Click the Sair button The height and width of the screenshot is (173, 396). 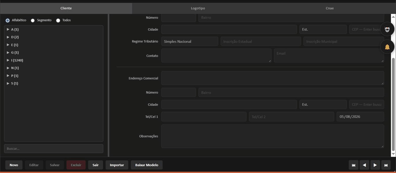click(95, 165)
